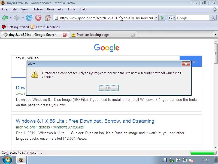
Task: Open the Back history dropdown arrow
Action: [11, 18]
